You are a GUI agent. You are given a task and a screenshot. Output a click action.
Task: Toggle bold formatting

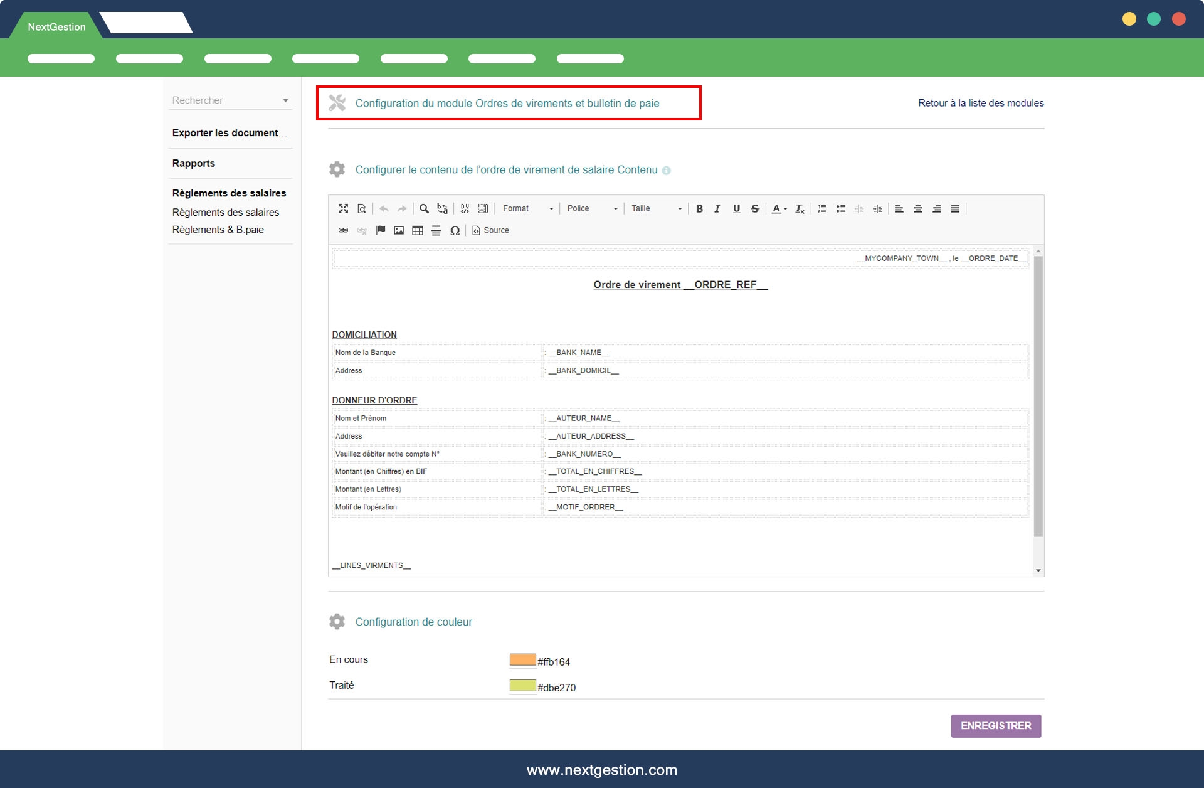tap(699, 209)
